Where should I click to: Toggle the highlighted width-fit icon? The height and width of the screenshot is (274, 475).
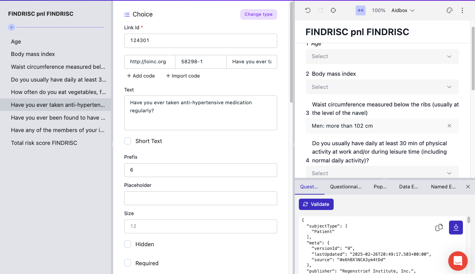click(x=360, y=11)
